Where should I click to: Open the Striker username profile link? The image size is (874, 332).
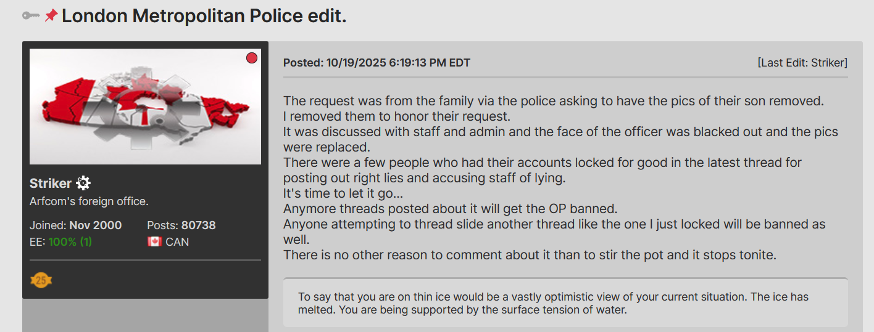click(51, 183)
